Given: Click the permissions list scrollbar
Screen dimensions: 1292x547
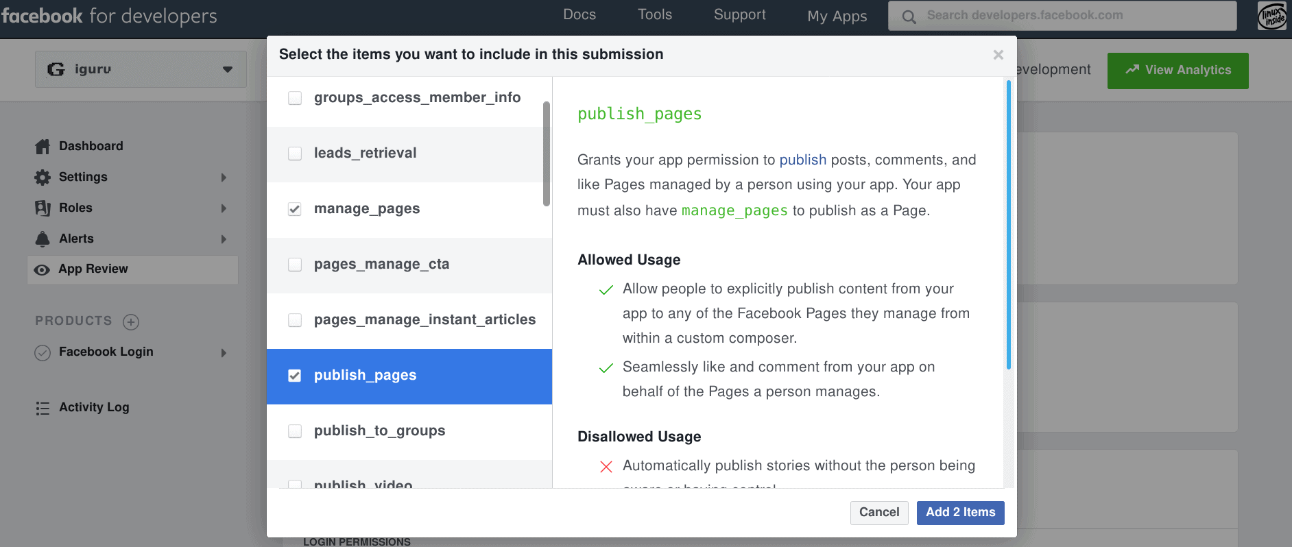Looking at the screenshot, I should pyautogui.click(x=547, y=154).
